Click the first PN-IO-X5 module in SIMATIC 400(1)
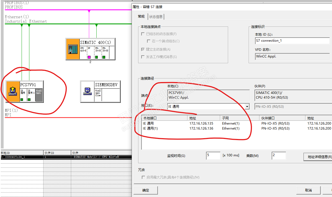The image size is (332, 197). coord(98,52)
